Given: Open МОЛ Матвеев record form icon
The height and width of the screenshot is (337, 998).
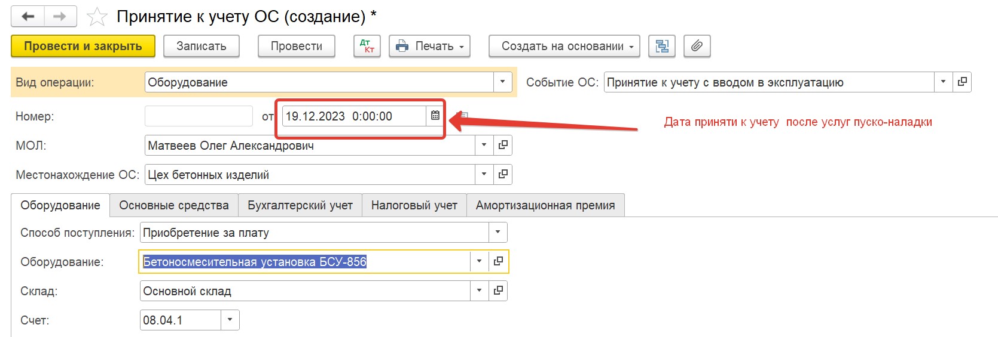Looking at the screenshot, I should coord(503,145).
